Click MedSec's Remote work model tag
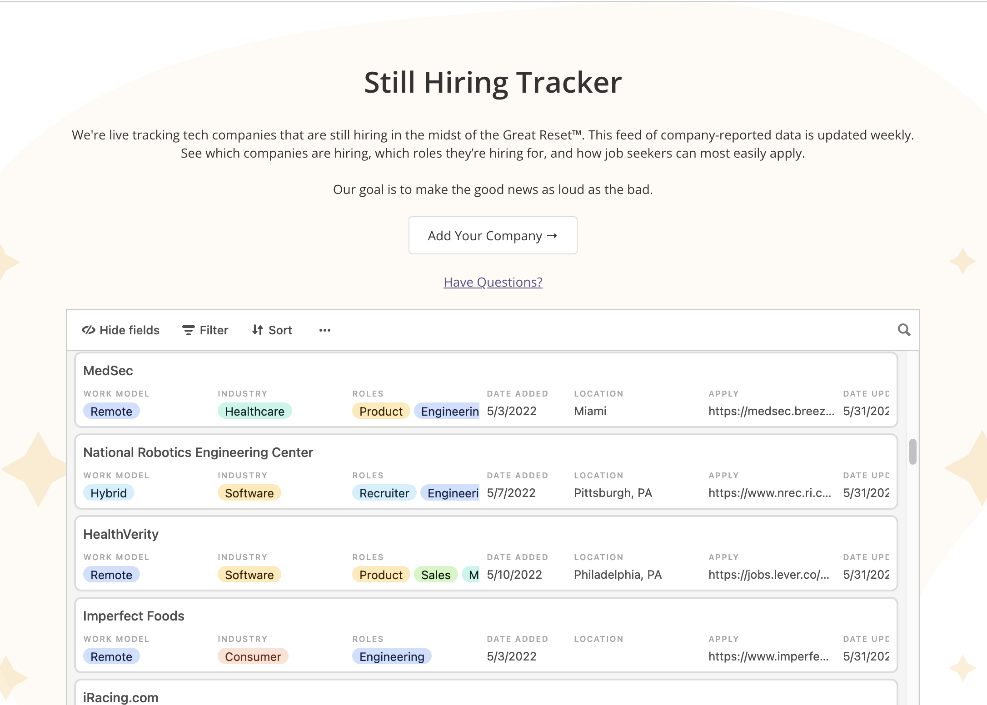Viewport: 987px width, 705px height. click(x=111, y=411)
